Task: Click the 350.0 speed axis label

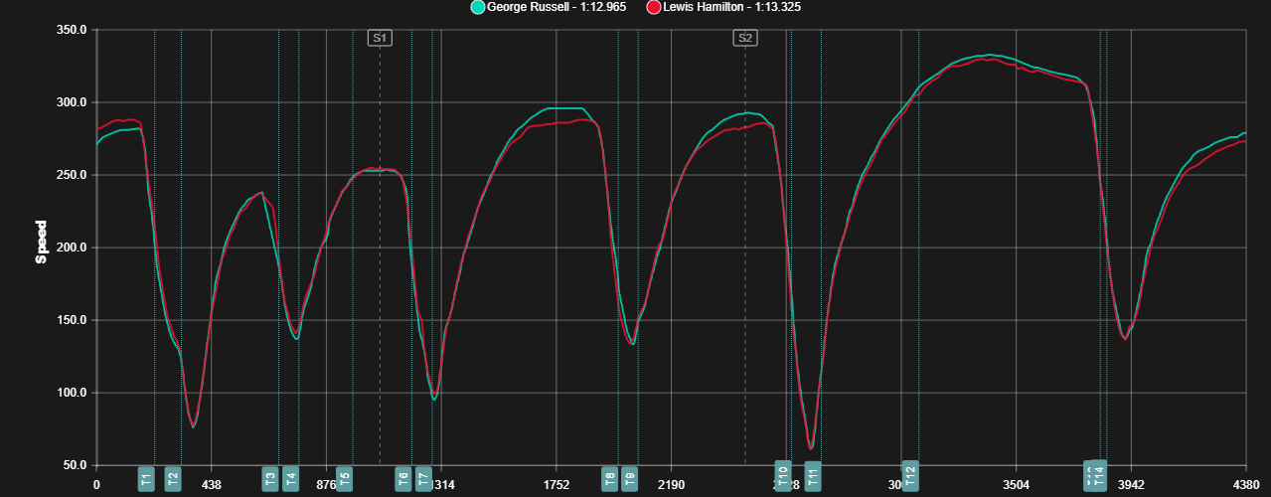Action: pos(73,30)
